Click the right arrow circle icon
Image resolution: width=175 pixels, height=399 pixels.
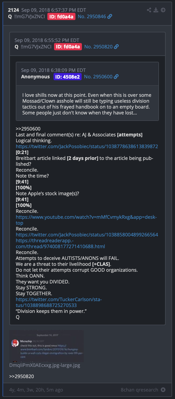click(163, 10)
